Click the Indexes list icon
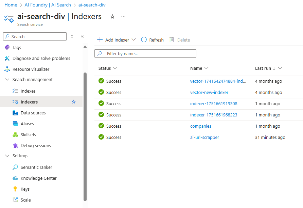This screenshot has width=303, height=208. pyautogui.click(x=15, y=91)
